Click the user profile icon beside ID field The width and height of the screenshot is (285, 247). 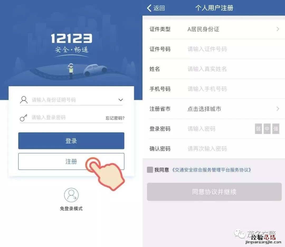(x=24, y=100)
